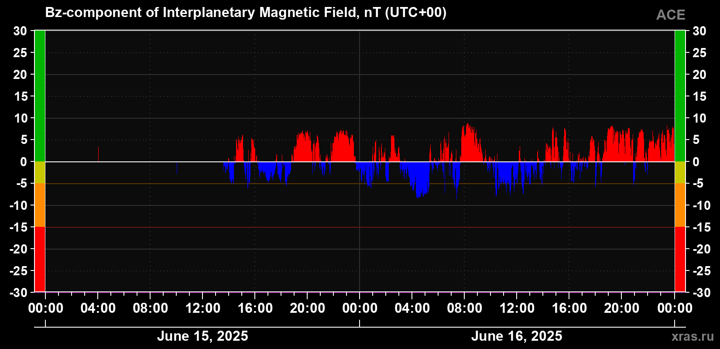The image size is (720, 349).
Task: Click the -30 label on the left axis
Action: coord(18,293)
